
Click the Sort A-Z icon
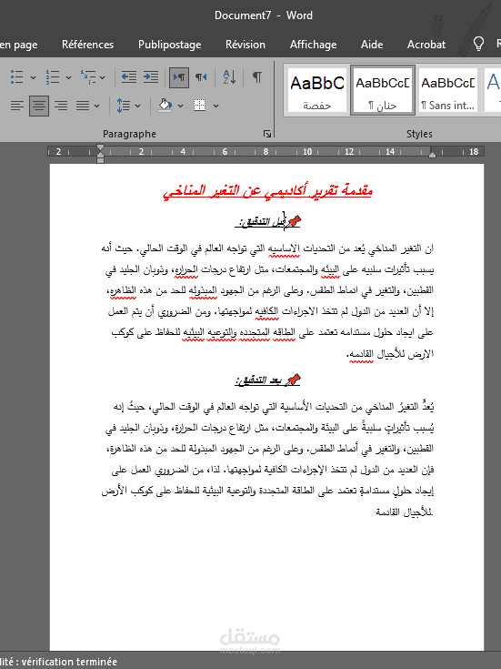[x=229, y=77]
